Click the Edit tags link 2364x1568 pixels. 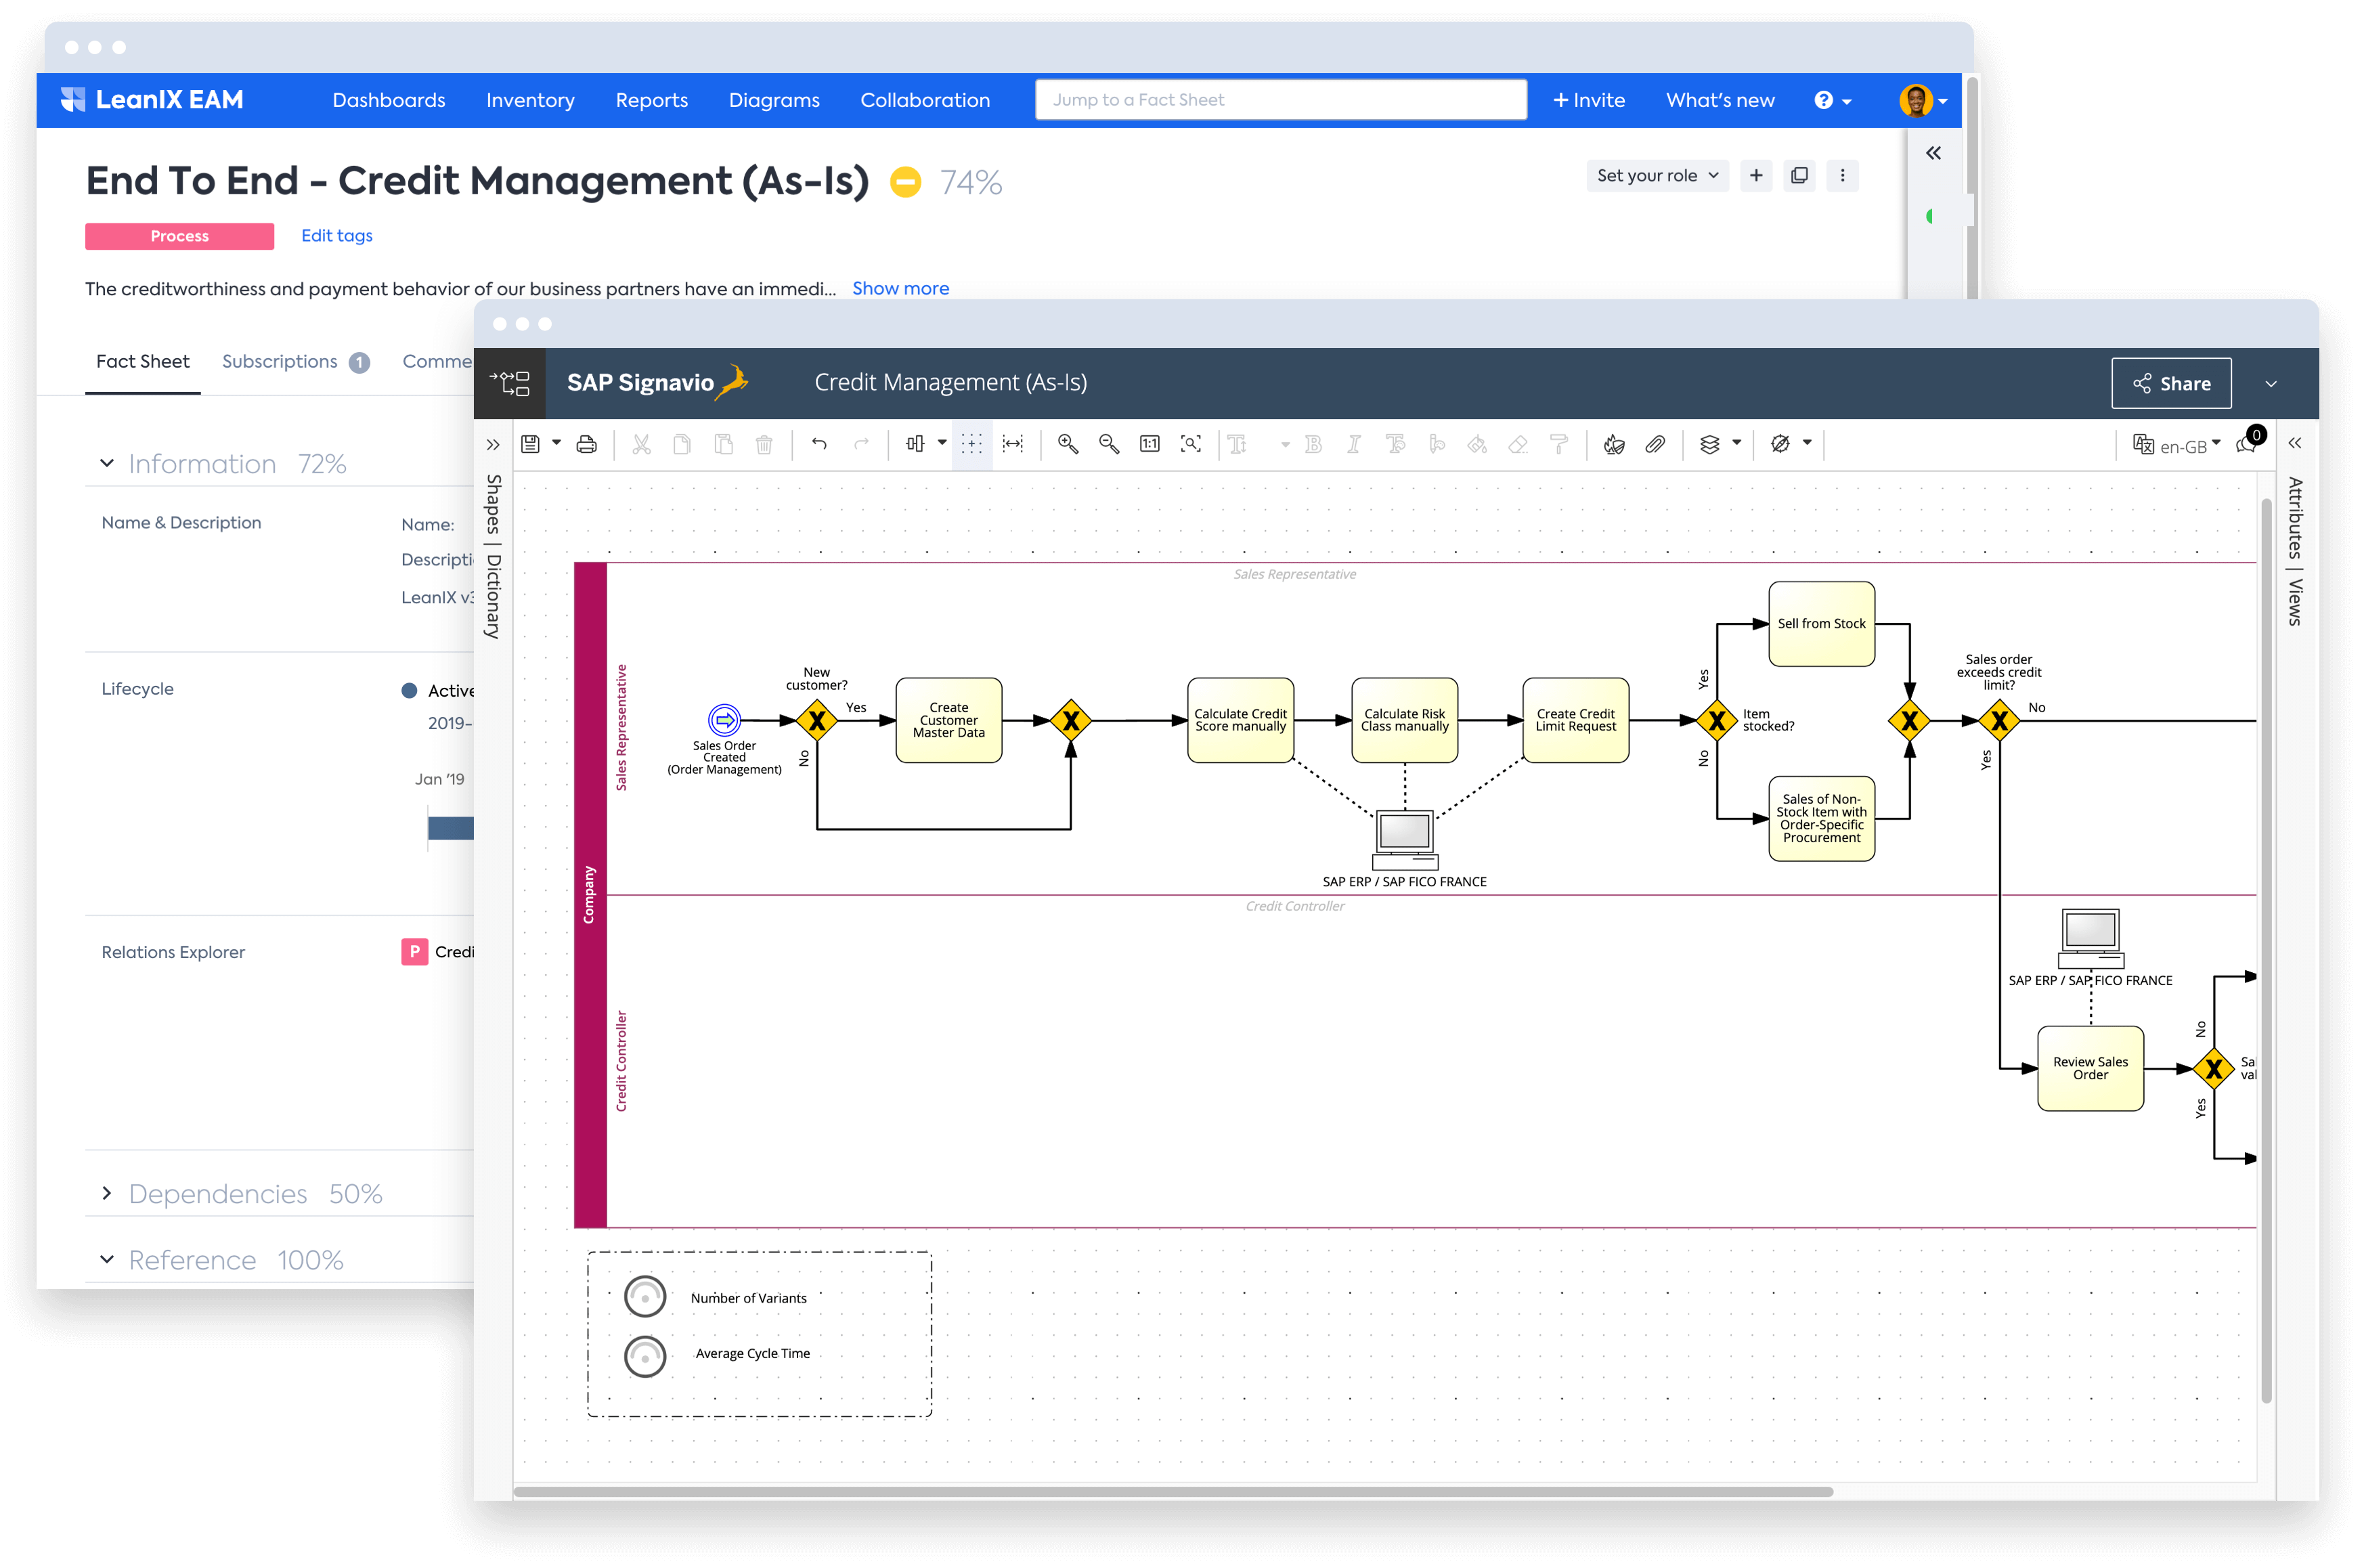tap(337, 236)
